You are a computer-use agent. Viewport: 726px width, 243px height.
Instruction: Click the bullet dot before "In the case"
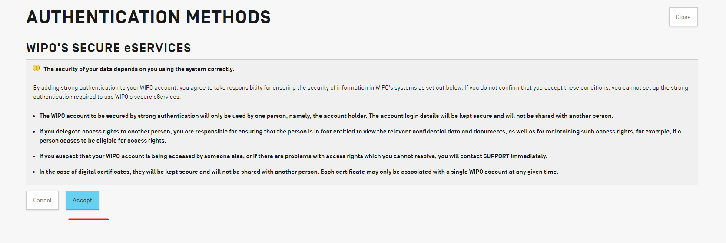click(34, 172)
